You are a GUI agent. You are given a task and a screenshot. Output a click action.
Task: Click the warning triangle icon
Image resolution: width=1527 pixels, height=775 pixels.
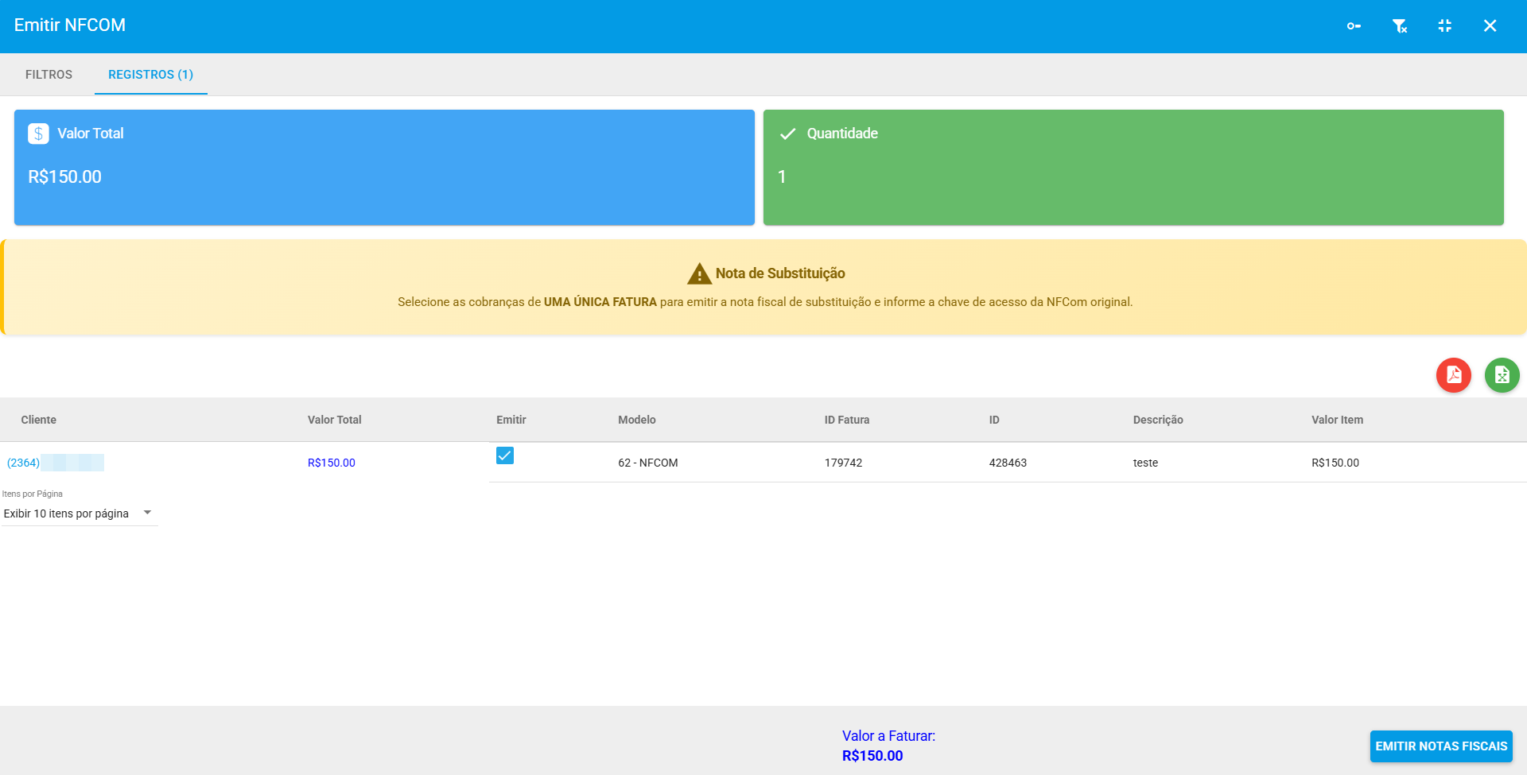(x=699, y=274)
